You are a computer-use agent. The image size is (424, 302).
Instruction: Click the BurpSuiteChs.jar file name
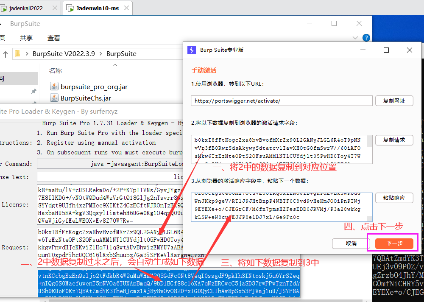coord(86,98)
